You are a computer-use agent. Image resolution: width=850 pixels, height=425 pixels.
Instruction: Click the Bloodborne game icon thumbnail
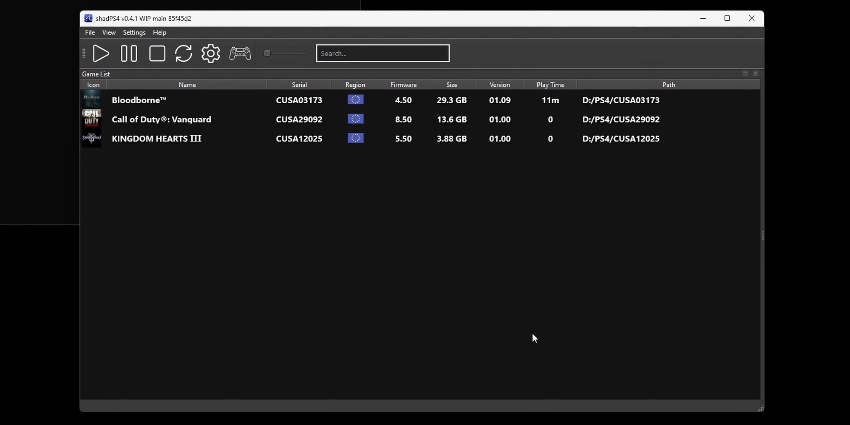pos(92,99)
